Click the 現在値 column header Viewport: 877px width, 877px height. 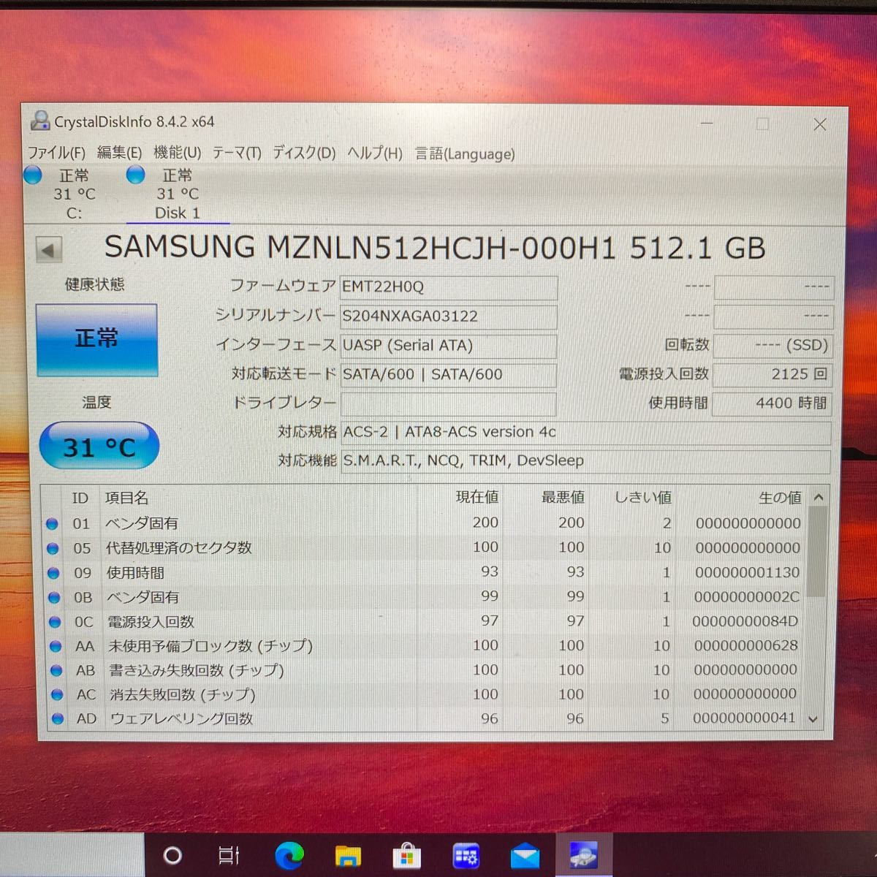[477, 498]
